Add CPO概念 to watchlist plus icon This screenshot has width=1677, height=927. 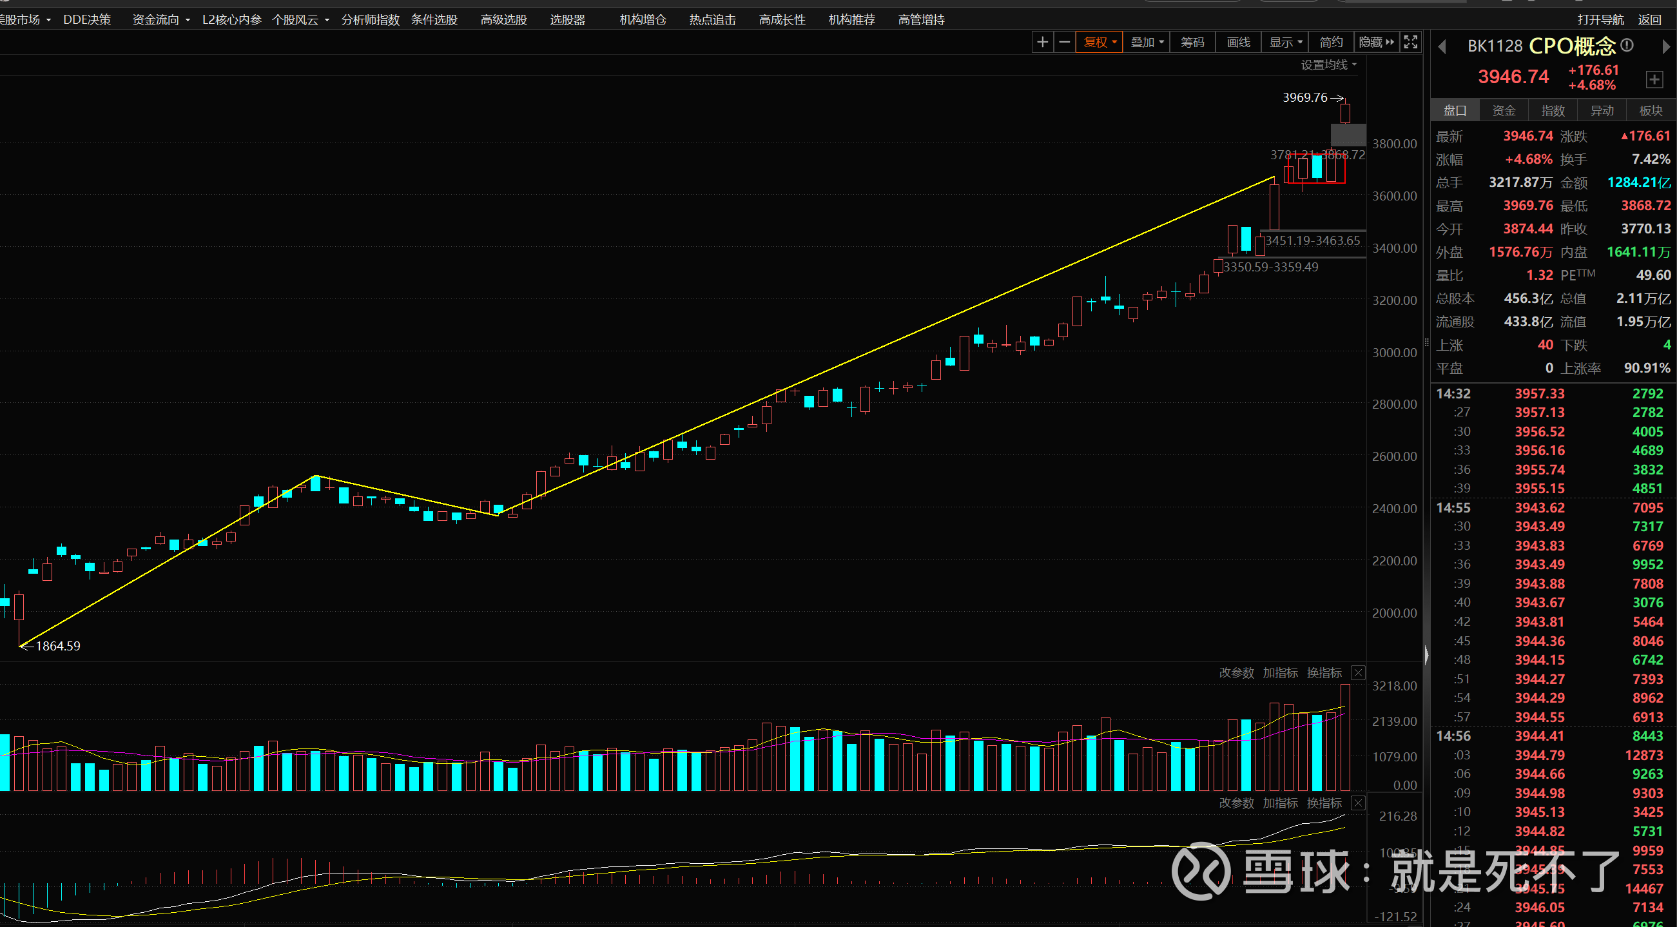coord(1654,79)
